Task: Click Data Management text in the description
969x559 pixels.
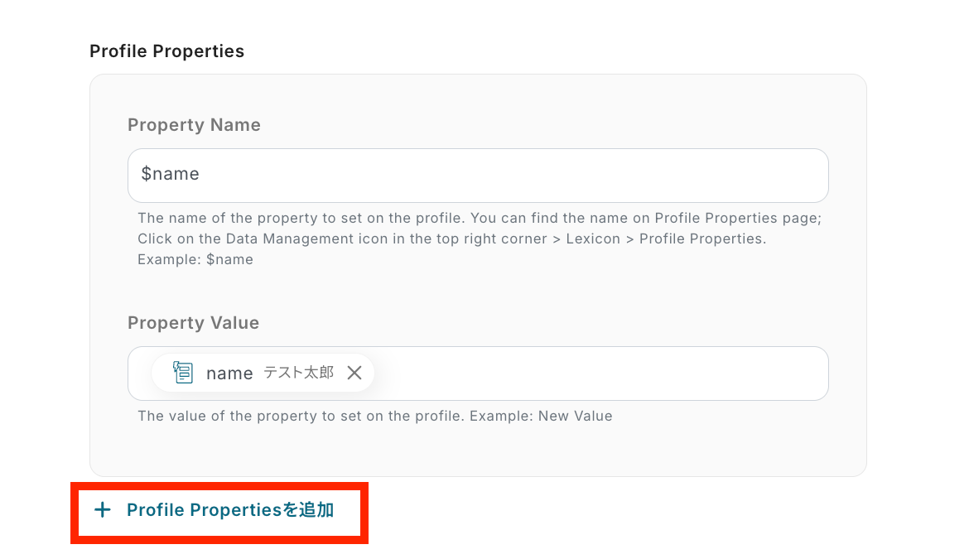Action: click(280, 239)
